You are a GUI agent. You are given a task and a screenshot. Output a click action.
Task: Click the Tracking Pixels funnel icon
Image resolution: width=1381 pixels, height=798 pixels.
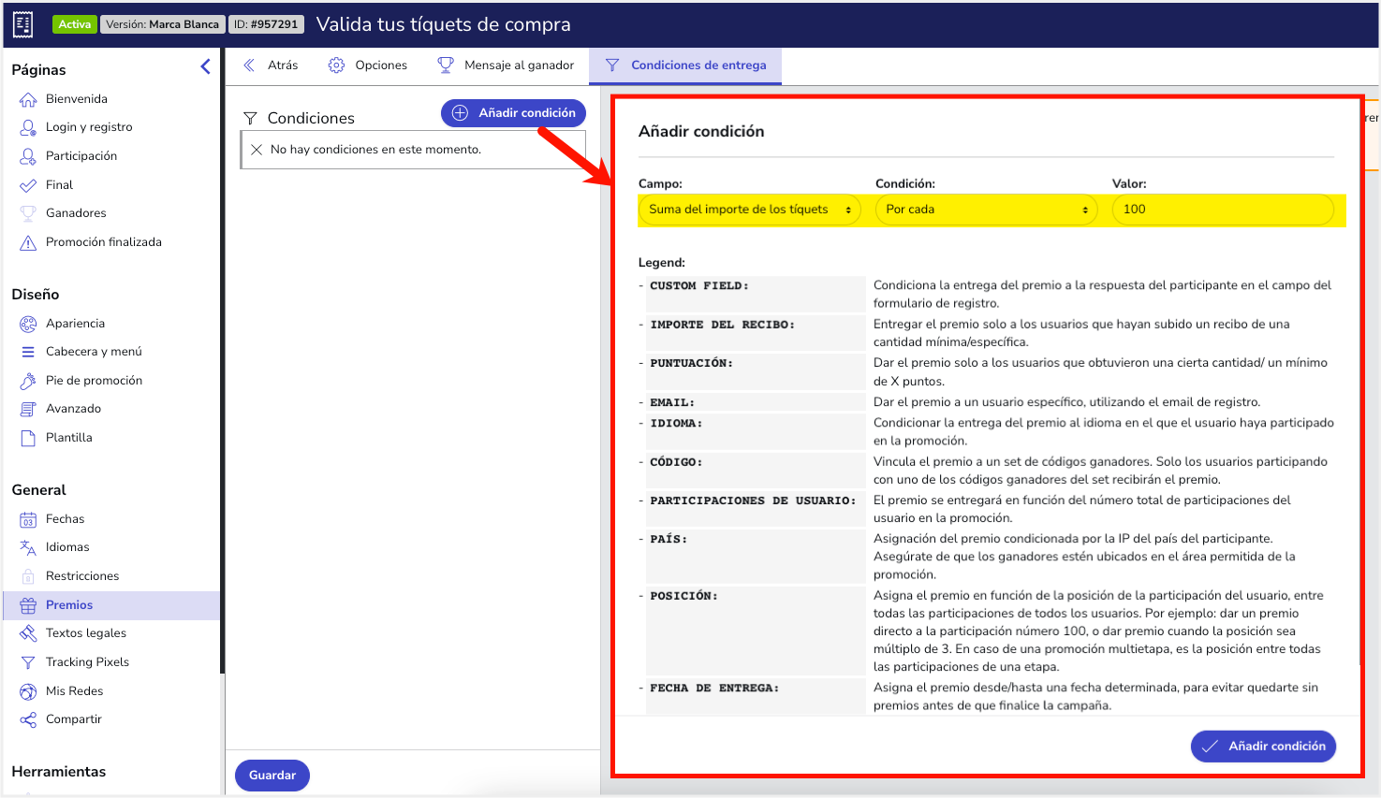click(28, 662)
